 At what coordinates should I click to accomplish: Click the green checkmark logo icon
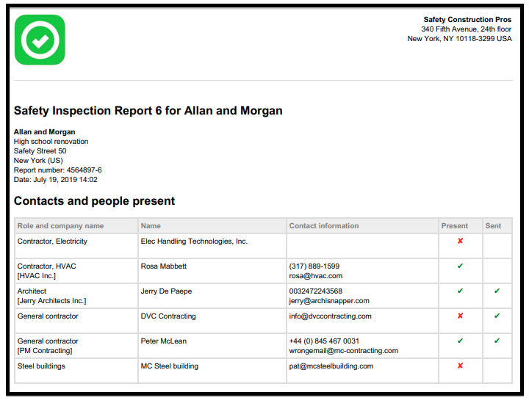pyautogui.click(x=40, y=40)
